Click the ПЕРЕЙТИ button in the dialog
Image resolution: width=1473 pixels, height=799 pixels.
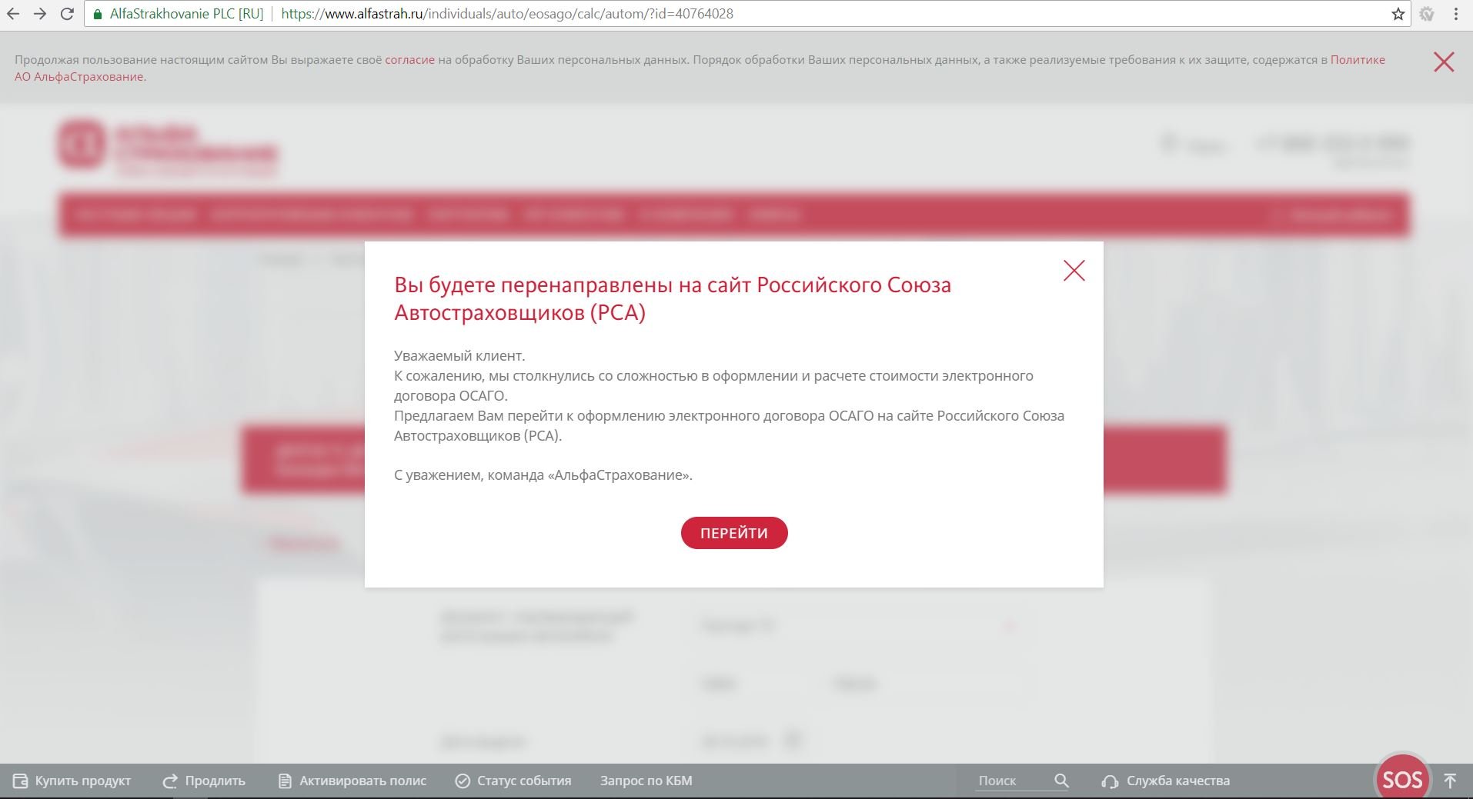tap(734, 533)
